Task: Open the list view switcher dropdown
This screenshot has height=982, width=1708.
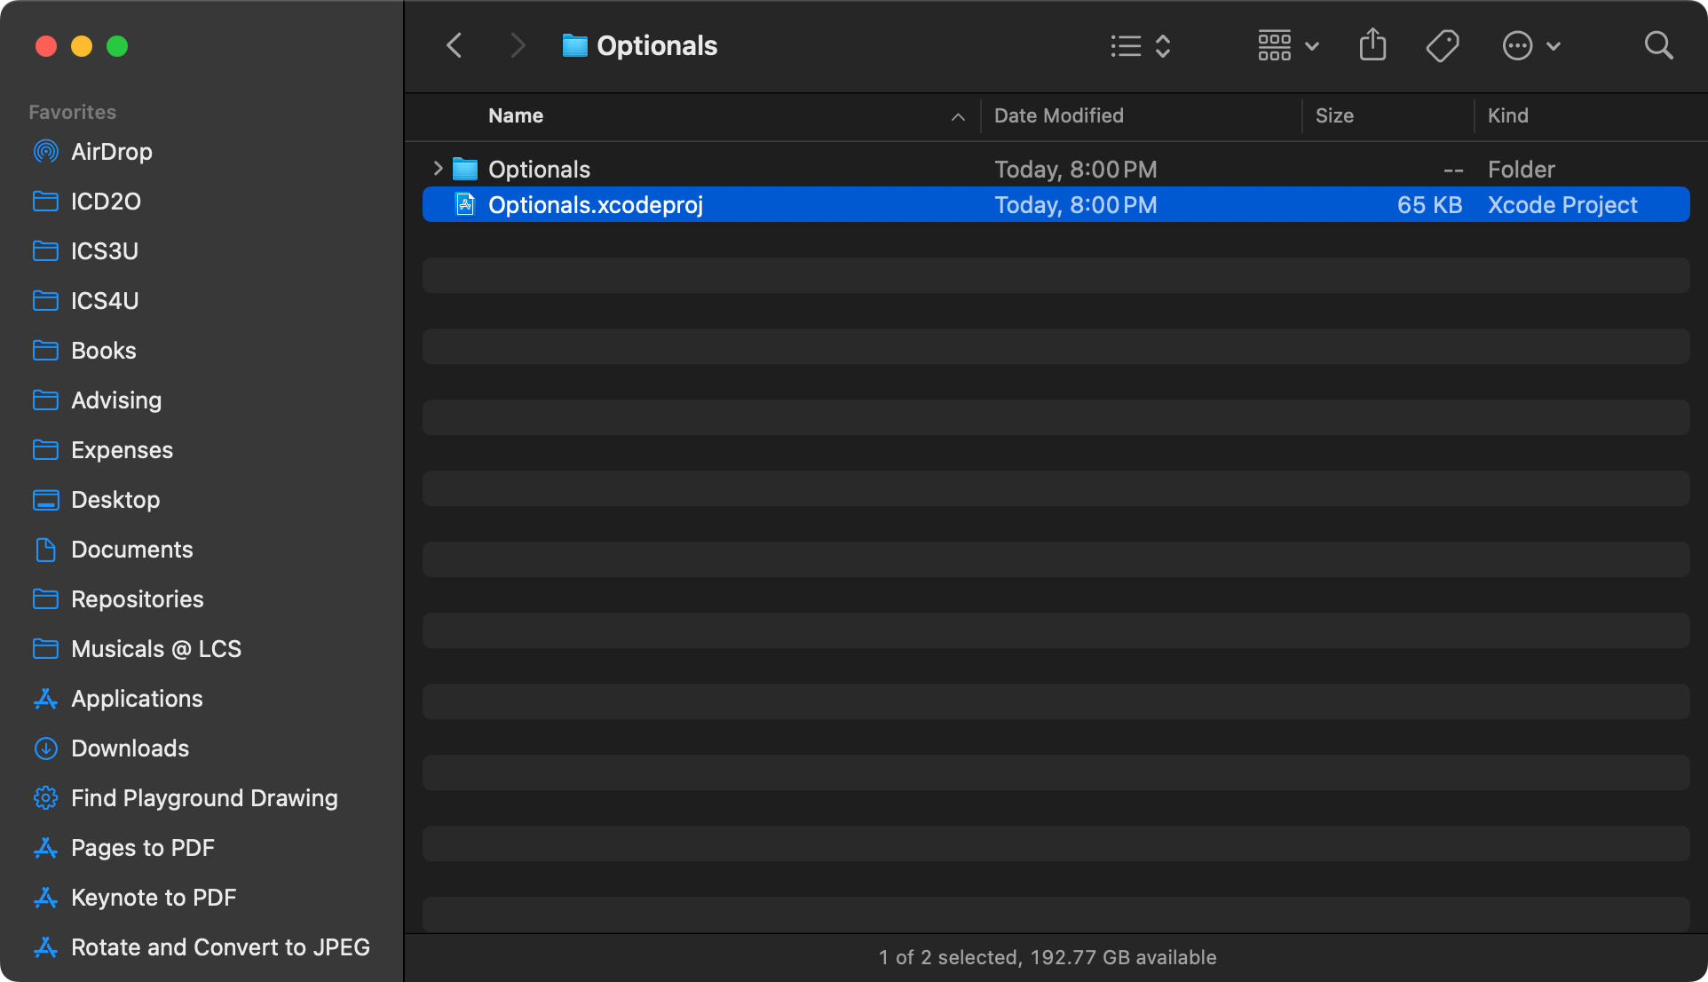Action: [1141, 45]
